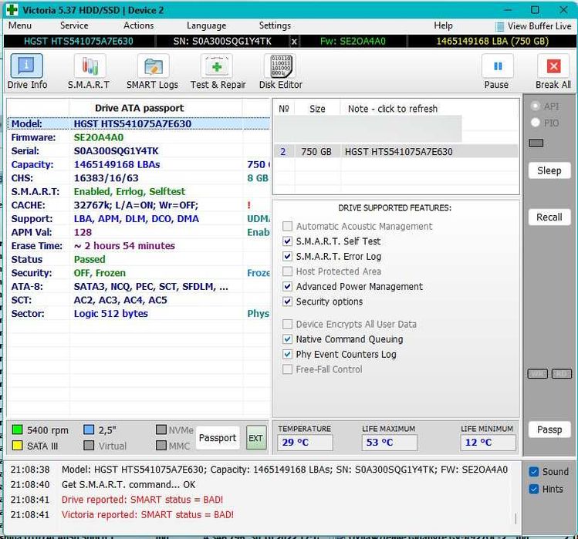Toggle Automatic Acoustic Management checkbox
This screenshot has width=578, height=539.
coord(287,226)
